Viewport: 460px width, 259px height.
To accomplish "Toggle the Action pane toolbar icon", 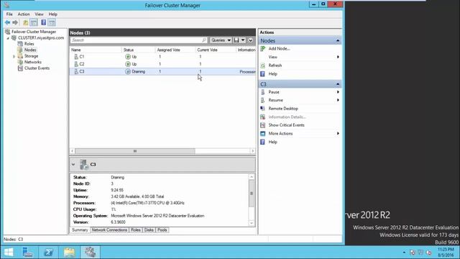I will click(x=52, y=22).
